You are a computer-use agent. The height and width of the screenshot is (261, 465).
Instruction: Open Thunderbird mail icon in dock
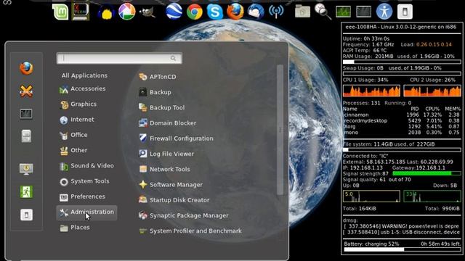coord(256,12)
